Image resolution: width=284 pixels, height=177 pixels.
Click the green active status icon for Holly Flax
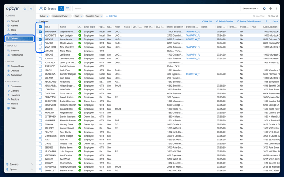click(x=80, y=70)
